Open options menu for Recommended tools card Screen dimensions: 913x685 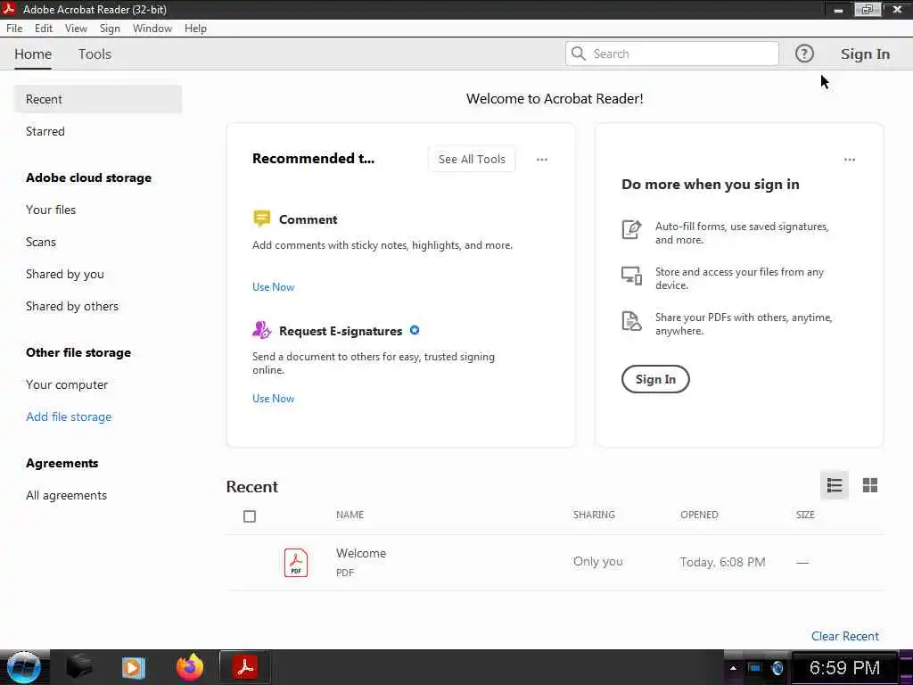(541, 160)
